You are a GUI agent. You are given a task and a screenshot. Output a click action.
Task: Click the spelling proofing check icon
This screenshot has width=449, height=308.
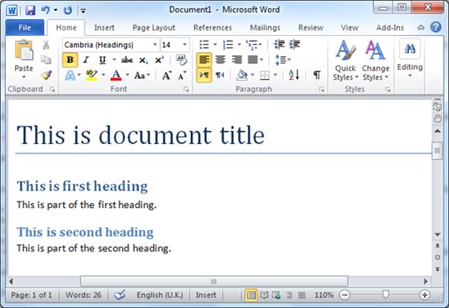(119, 294)
